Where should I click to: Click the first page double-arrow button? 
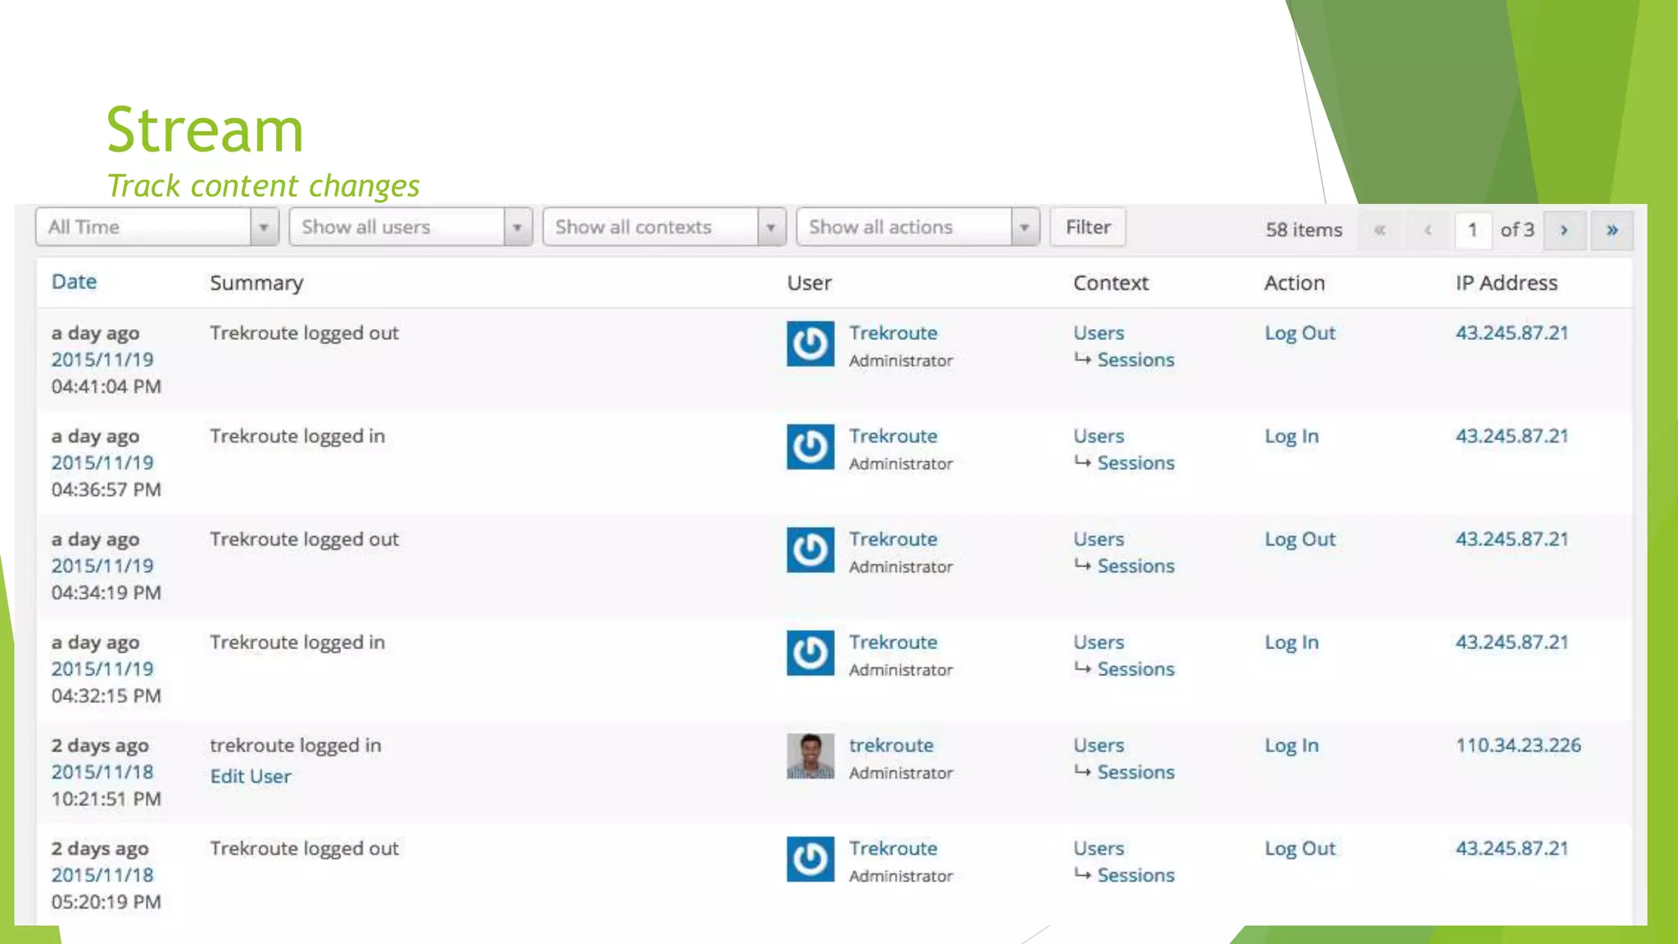[x=1380, y=230]
